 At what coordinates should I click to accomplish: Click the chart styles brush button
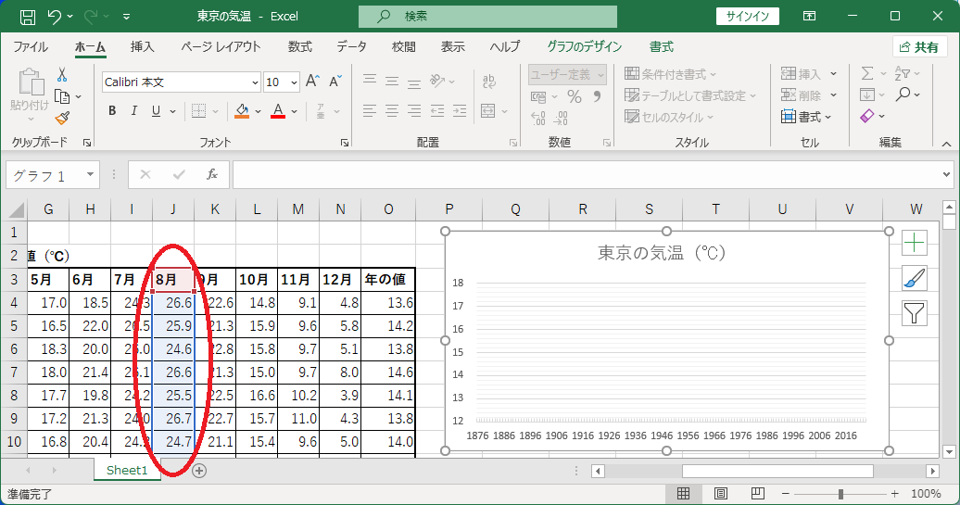(x=914, y=279)
